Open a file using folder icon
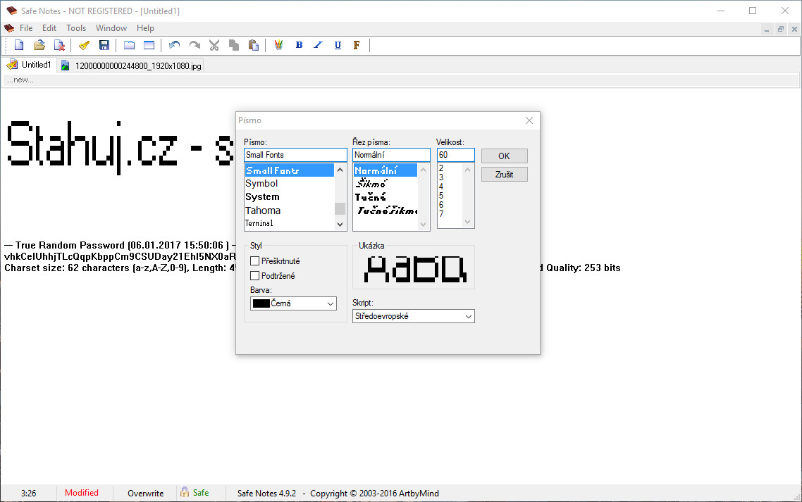This screenshot has height=502, width=802. click(39, 46)
